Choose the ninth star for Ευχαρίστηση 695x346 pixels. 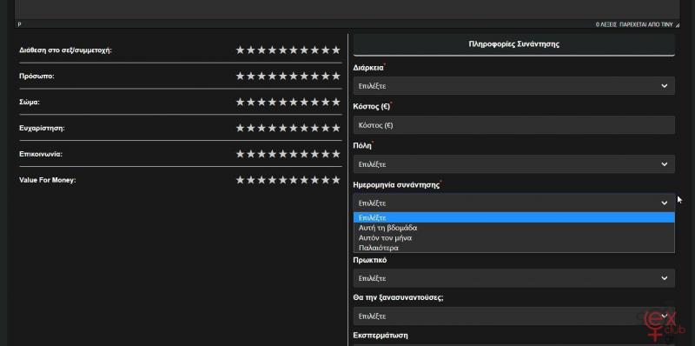[x=325, y=128]
